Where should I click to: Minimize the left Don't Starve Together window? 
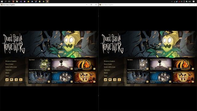pos(87,5)
